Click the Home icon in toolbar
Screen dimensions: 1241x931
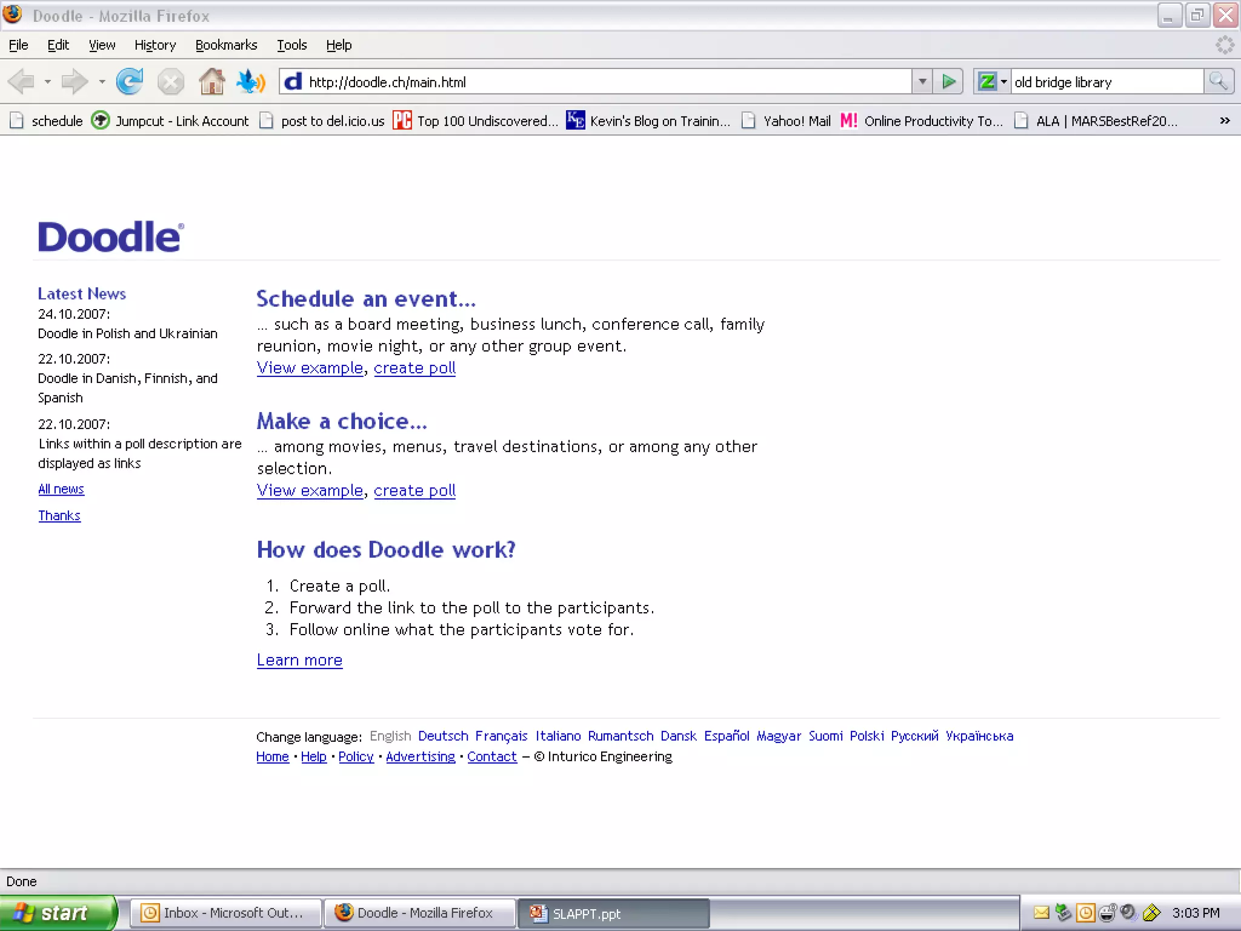(x=211, y=82)
